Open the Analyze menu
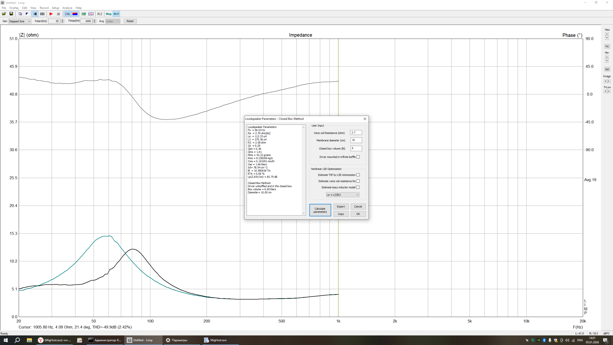This screenshot has width=613, height=345. pyautogui.click(x=67, y=8)
